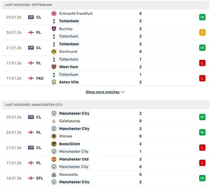The image size is (212, 186).
Task: Click the Newcastle club crest
Action: coord(54,175)
